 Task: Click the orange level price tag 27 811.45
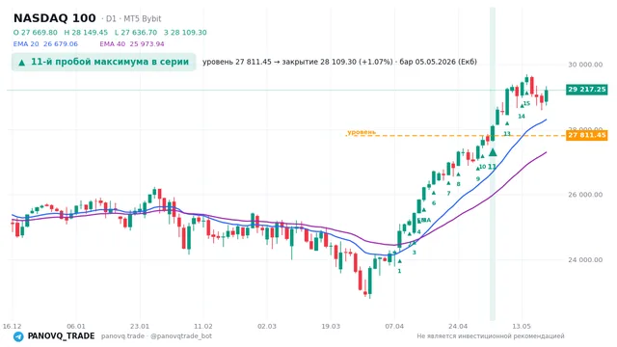click(x=587, y=135)
